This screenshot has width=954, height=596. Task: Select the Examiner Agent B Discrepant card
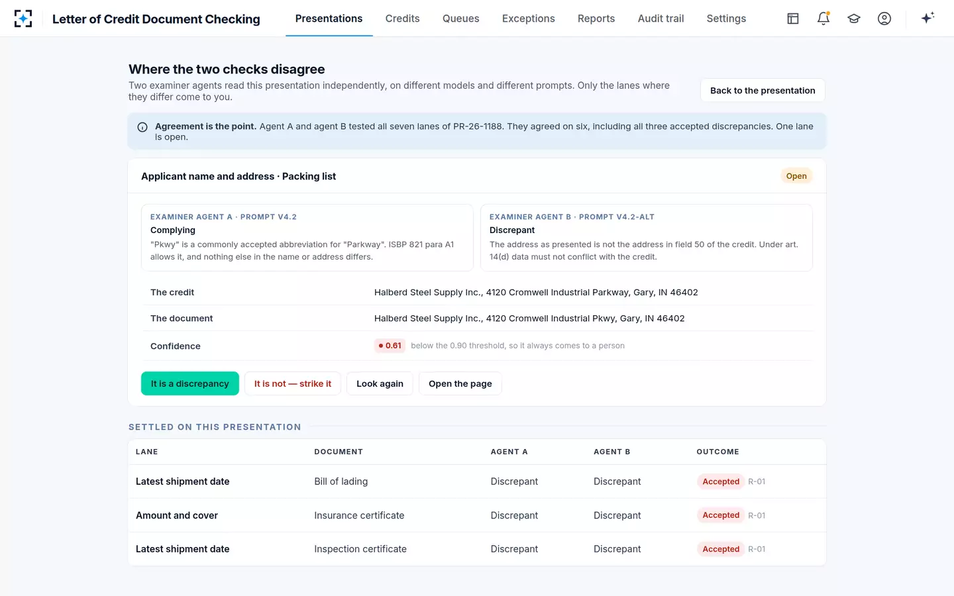click(x=647, y=237)
